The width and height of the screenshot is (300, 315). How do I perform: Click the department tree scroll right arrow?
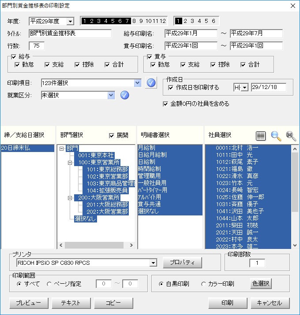[131, 245]
